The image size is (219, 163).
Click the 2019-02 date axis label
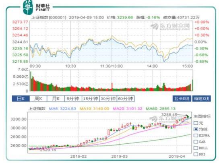pos(79,156)
